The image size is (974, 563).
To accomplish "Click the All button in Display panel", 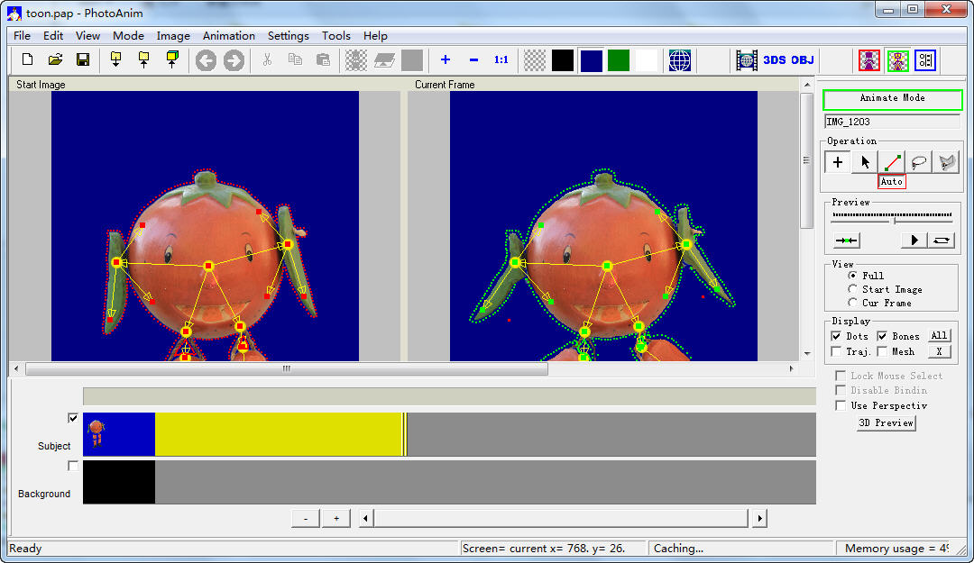I will click(939, 334).
